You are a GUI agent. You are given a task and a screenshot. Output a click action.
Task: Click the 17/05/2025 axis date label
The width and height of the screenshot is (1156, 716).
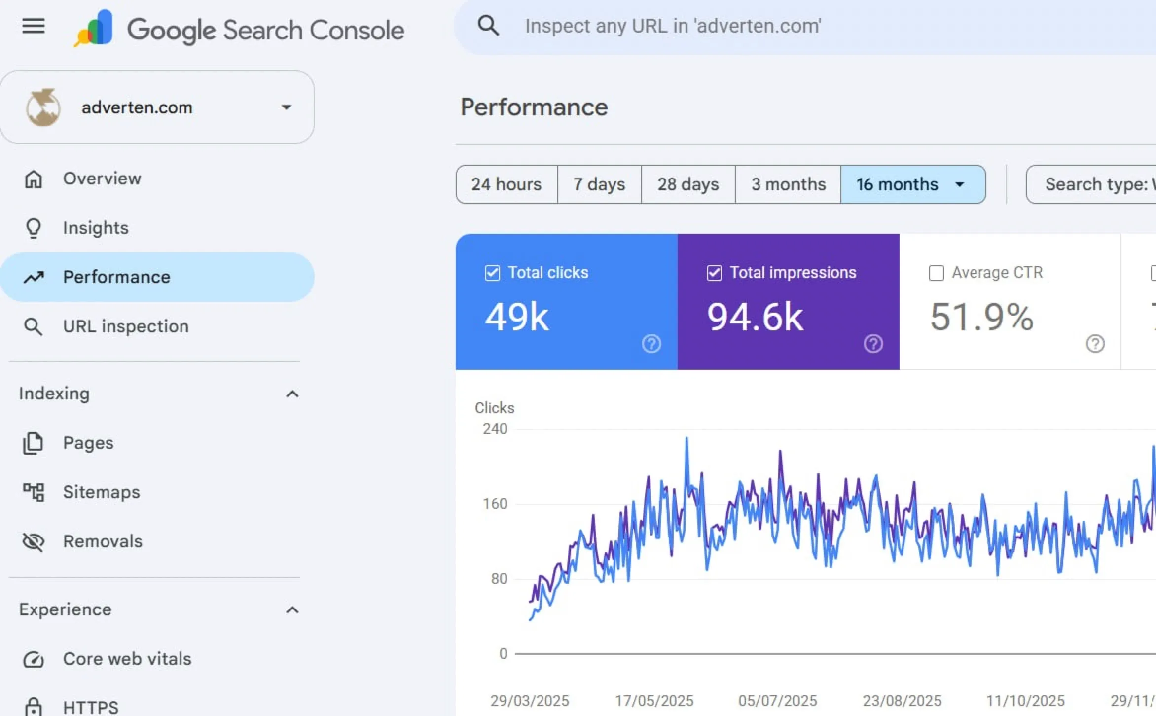[x=654, y=701]
